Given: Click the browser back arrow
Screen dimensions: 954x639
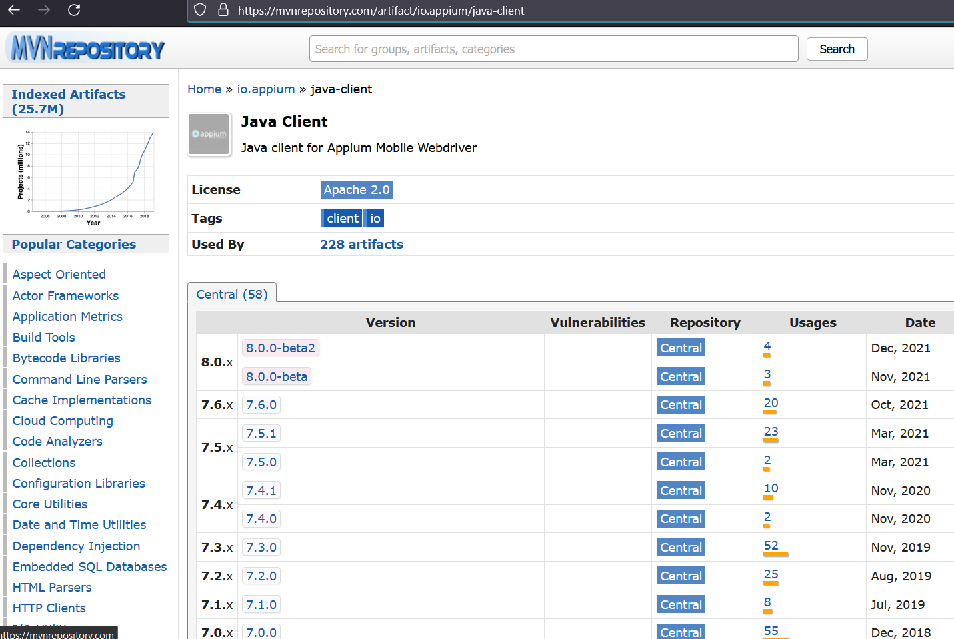Looking at the screenshot, I should (x=14, y=10).
